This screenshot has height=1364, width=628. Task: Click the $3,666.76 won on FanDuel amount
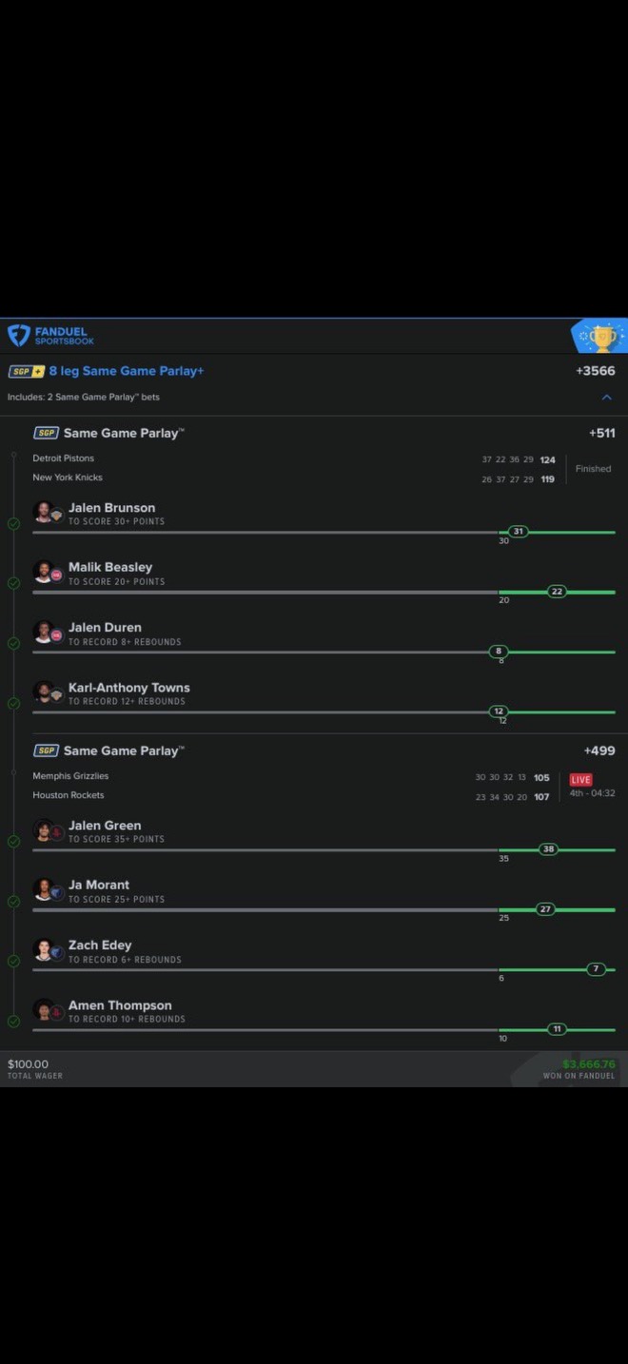(589, 1064)
